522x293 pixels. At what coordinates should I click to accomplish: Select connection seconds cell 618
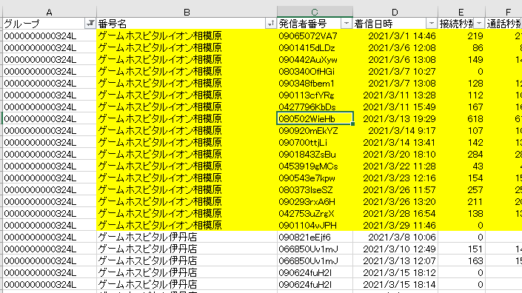point(461,118)
